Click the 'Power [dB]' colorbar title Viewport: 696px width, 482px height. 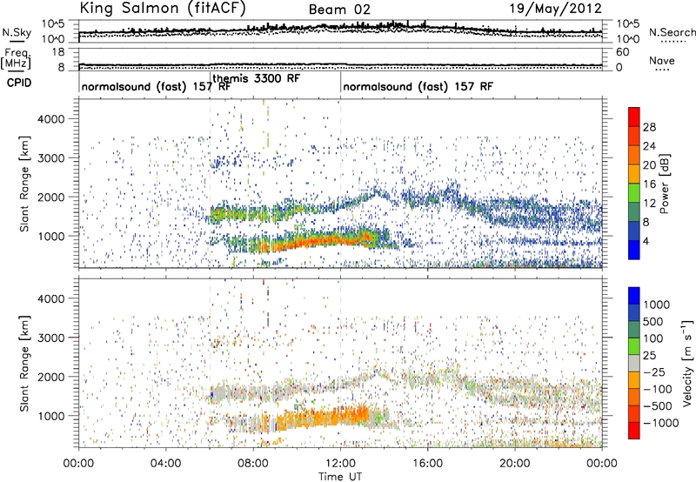[x=664, y=184]
